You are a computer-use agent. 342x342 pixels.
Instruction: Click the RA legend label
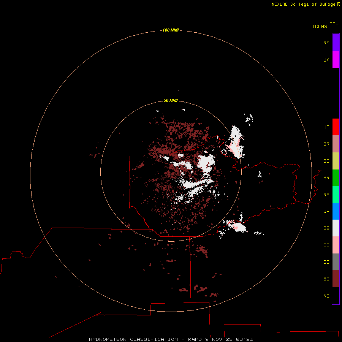click(x=326, y=195)
